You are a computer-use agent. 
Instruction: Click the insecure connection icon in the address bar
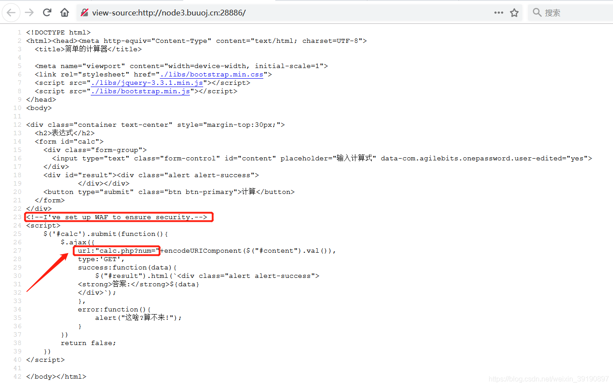pos(84,13)
